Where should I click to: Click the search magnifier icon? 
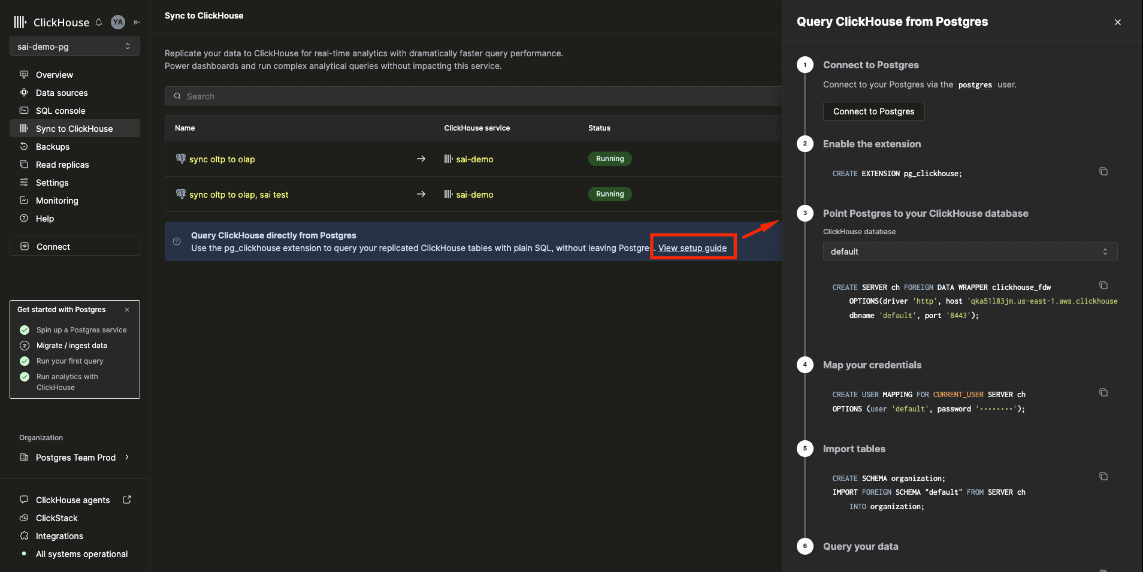(x=177, y=96)
